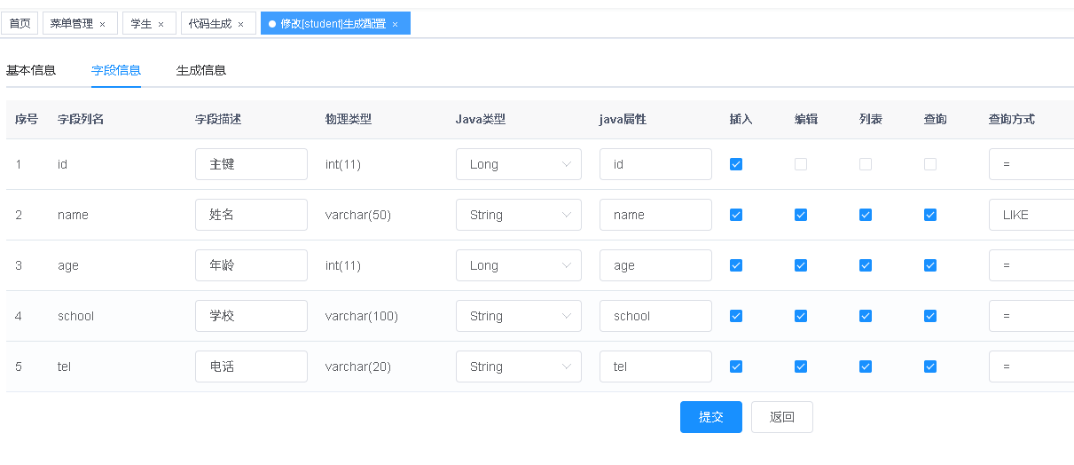The width and height of the screenshot is (1074, 465).
Task: Open Java类型 dropdown for tel row
Action: pyautogui.click(x=518, y=366)
